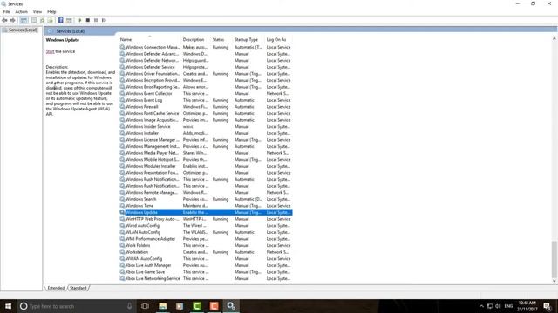Click the microphone icon in taskbar search
The height and width of the screenshot is (313, 558).
tap(130, 306)
